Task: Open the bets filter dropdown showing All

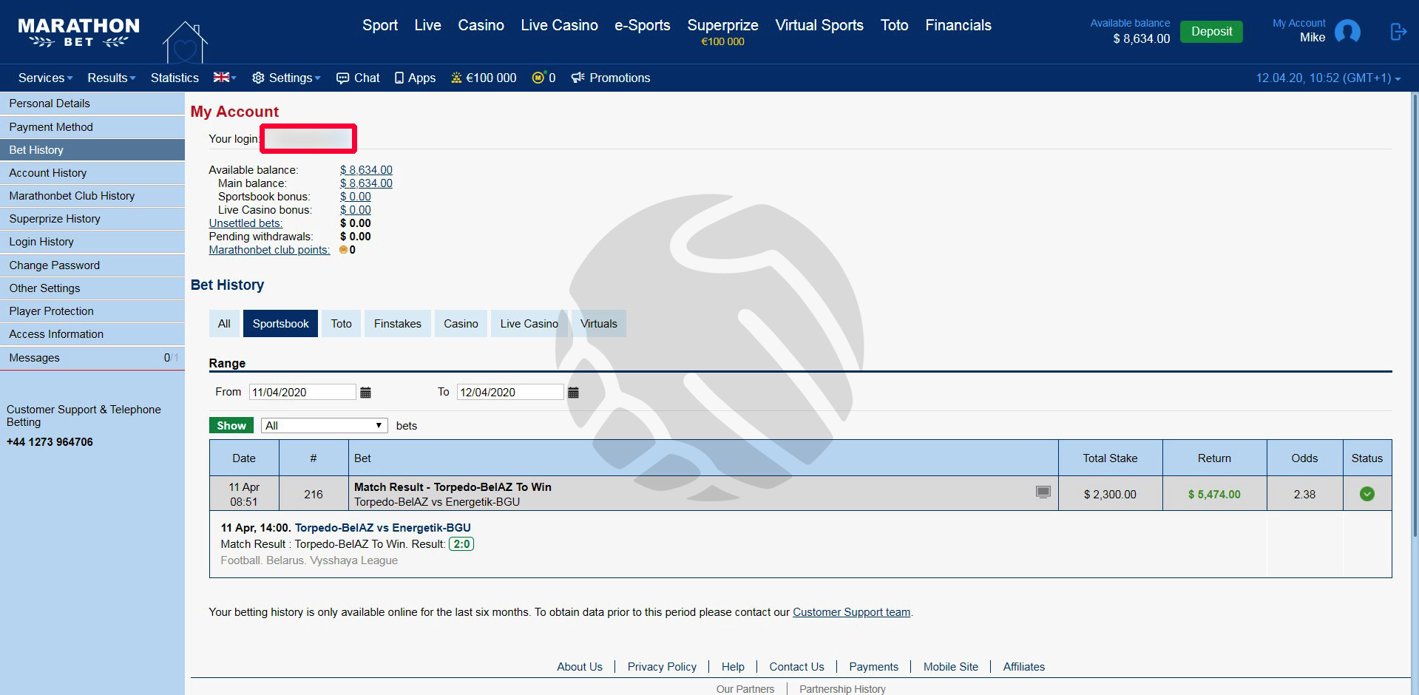Action: click(x=325, y=425)
